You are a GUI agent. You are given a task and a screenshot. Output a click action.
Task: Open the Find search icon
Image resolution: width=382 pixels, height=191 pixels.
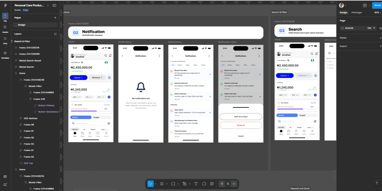[5, 39]
